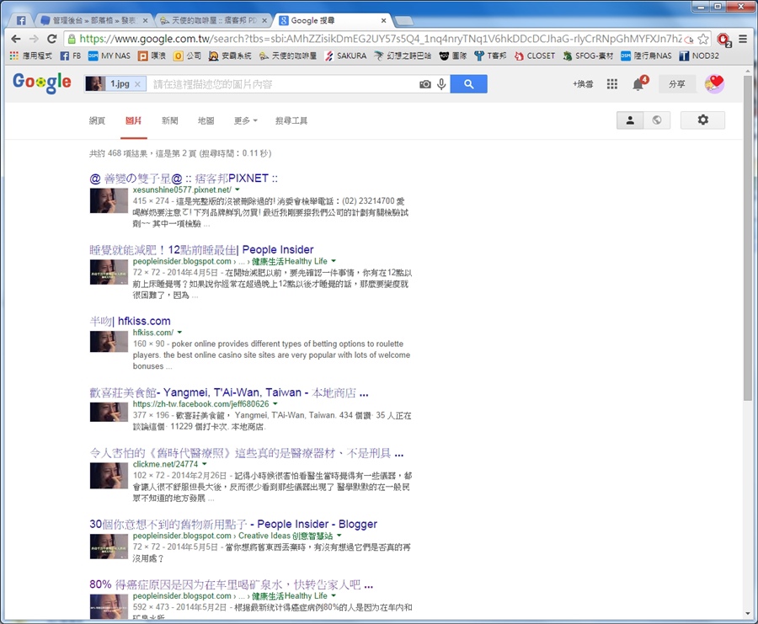Open the SAKURA bookmark

click(x=345, y=56)
